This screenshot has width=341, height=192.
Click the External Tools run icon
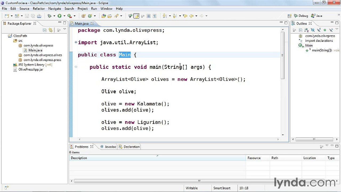coord(70,16)
